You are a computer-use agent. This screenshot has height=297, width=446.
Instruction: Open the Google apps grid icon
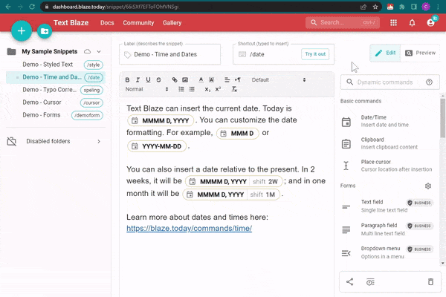[x=392, y=23]
